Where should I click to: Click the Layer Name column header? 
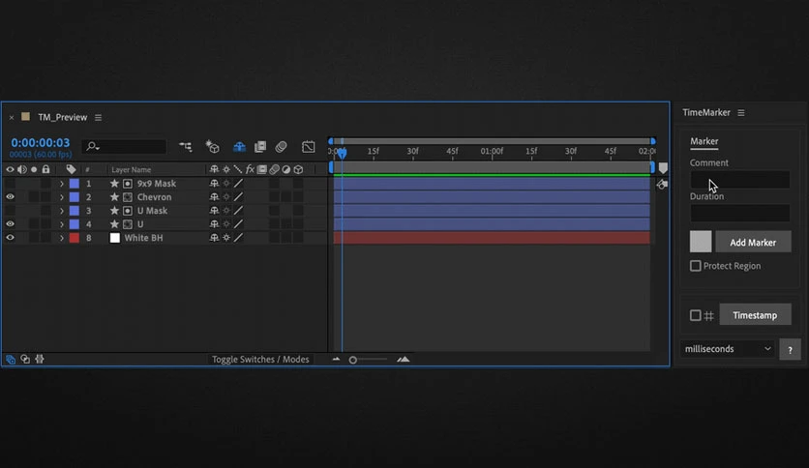coord(131,169)
